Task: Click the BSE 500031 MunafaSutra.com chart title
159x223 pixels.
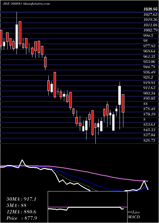Action: coord(26,4)
